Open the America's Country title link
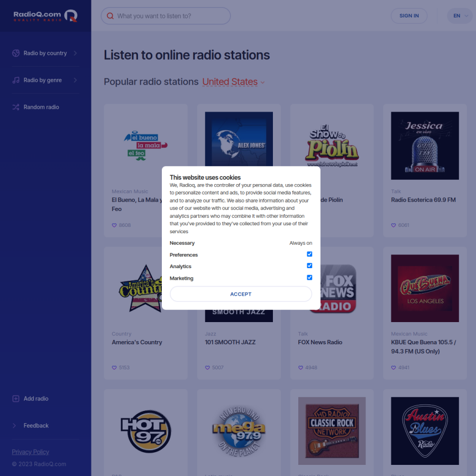476x476 pixels. pyautogui.click(x=137, y=342)
